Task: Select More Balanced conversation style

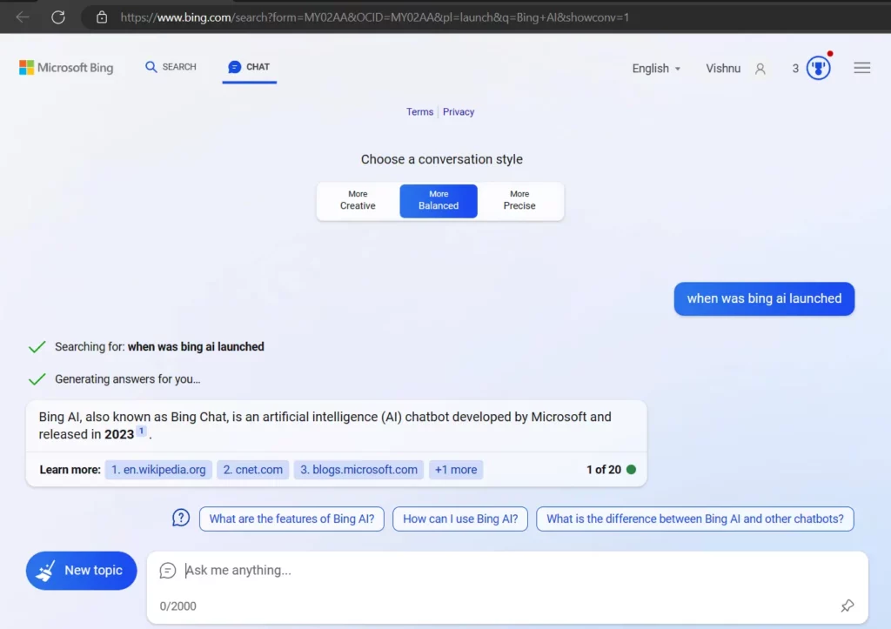Action: [439, 201]
